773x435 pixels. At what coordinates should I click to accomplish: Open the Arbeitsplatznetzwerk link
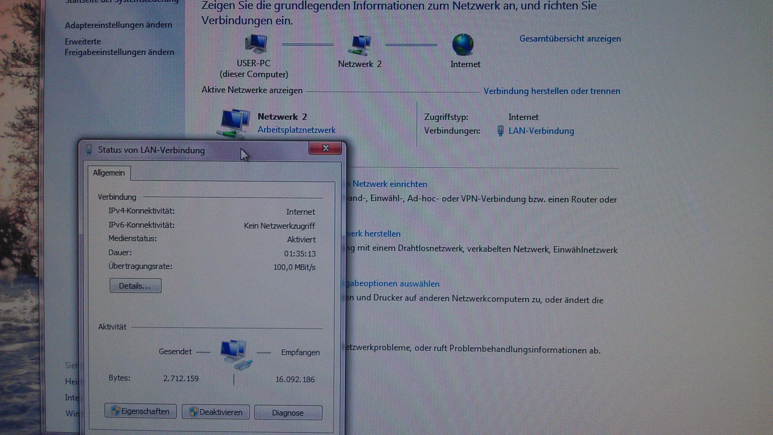pyautogui.click(x=296, y=130)
